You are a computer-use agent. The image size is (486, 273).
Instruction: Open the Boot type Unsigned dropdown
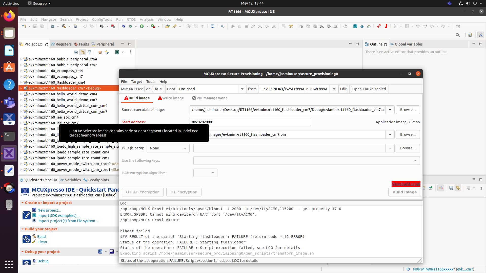pos(242,89)
